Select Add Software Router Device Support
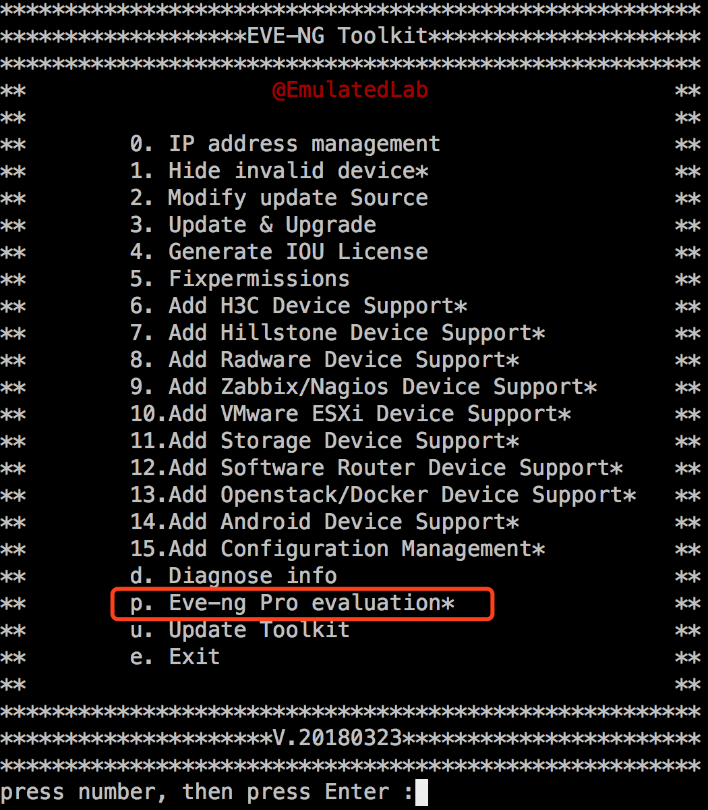Viewport: 708px width, 810px height. [376, 468]
